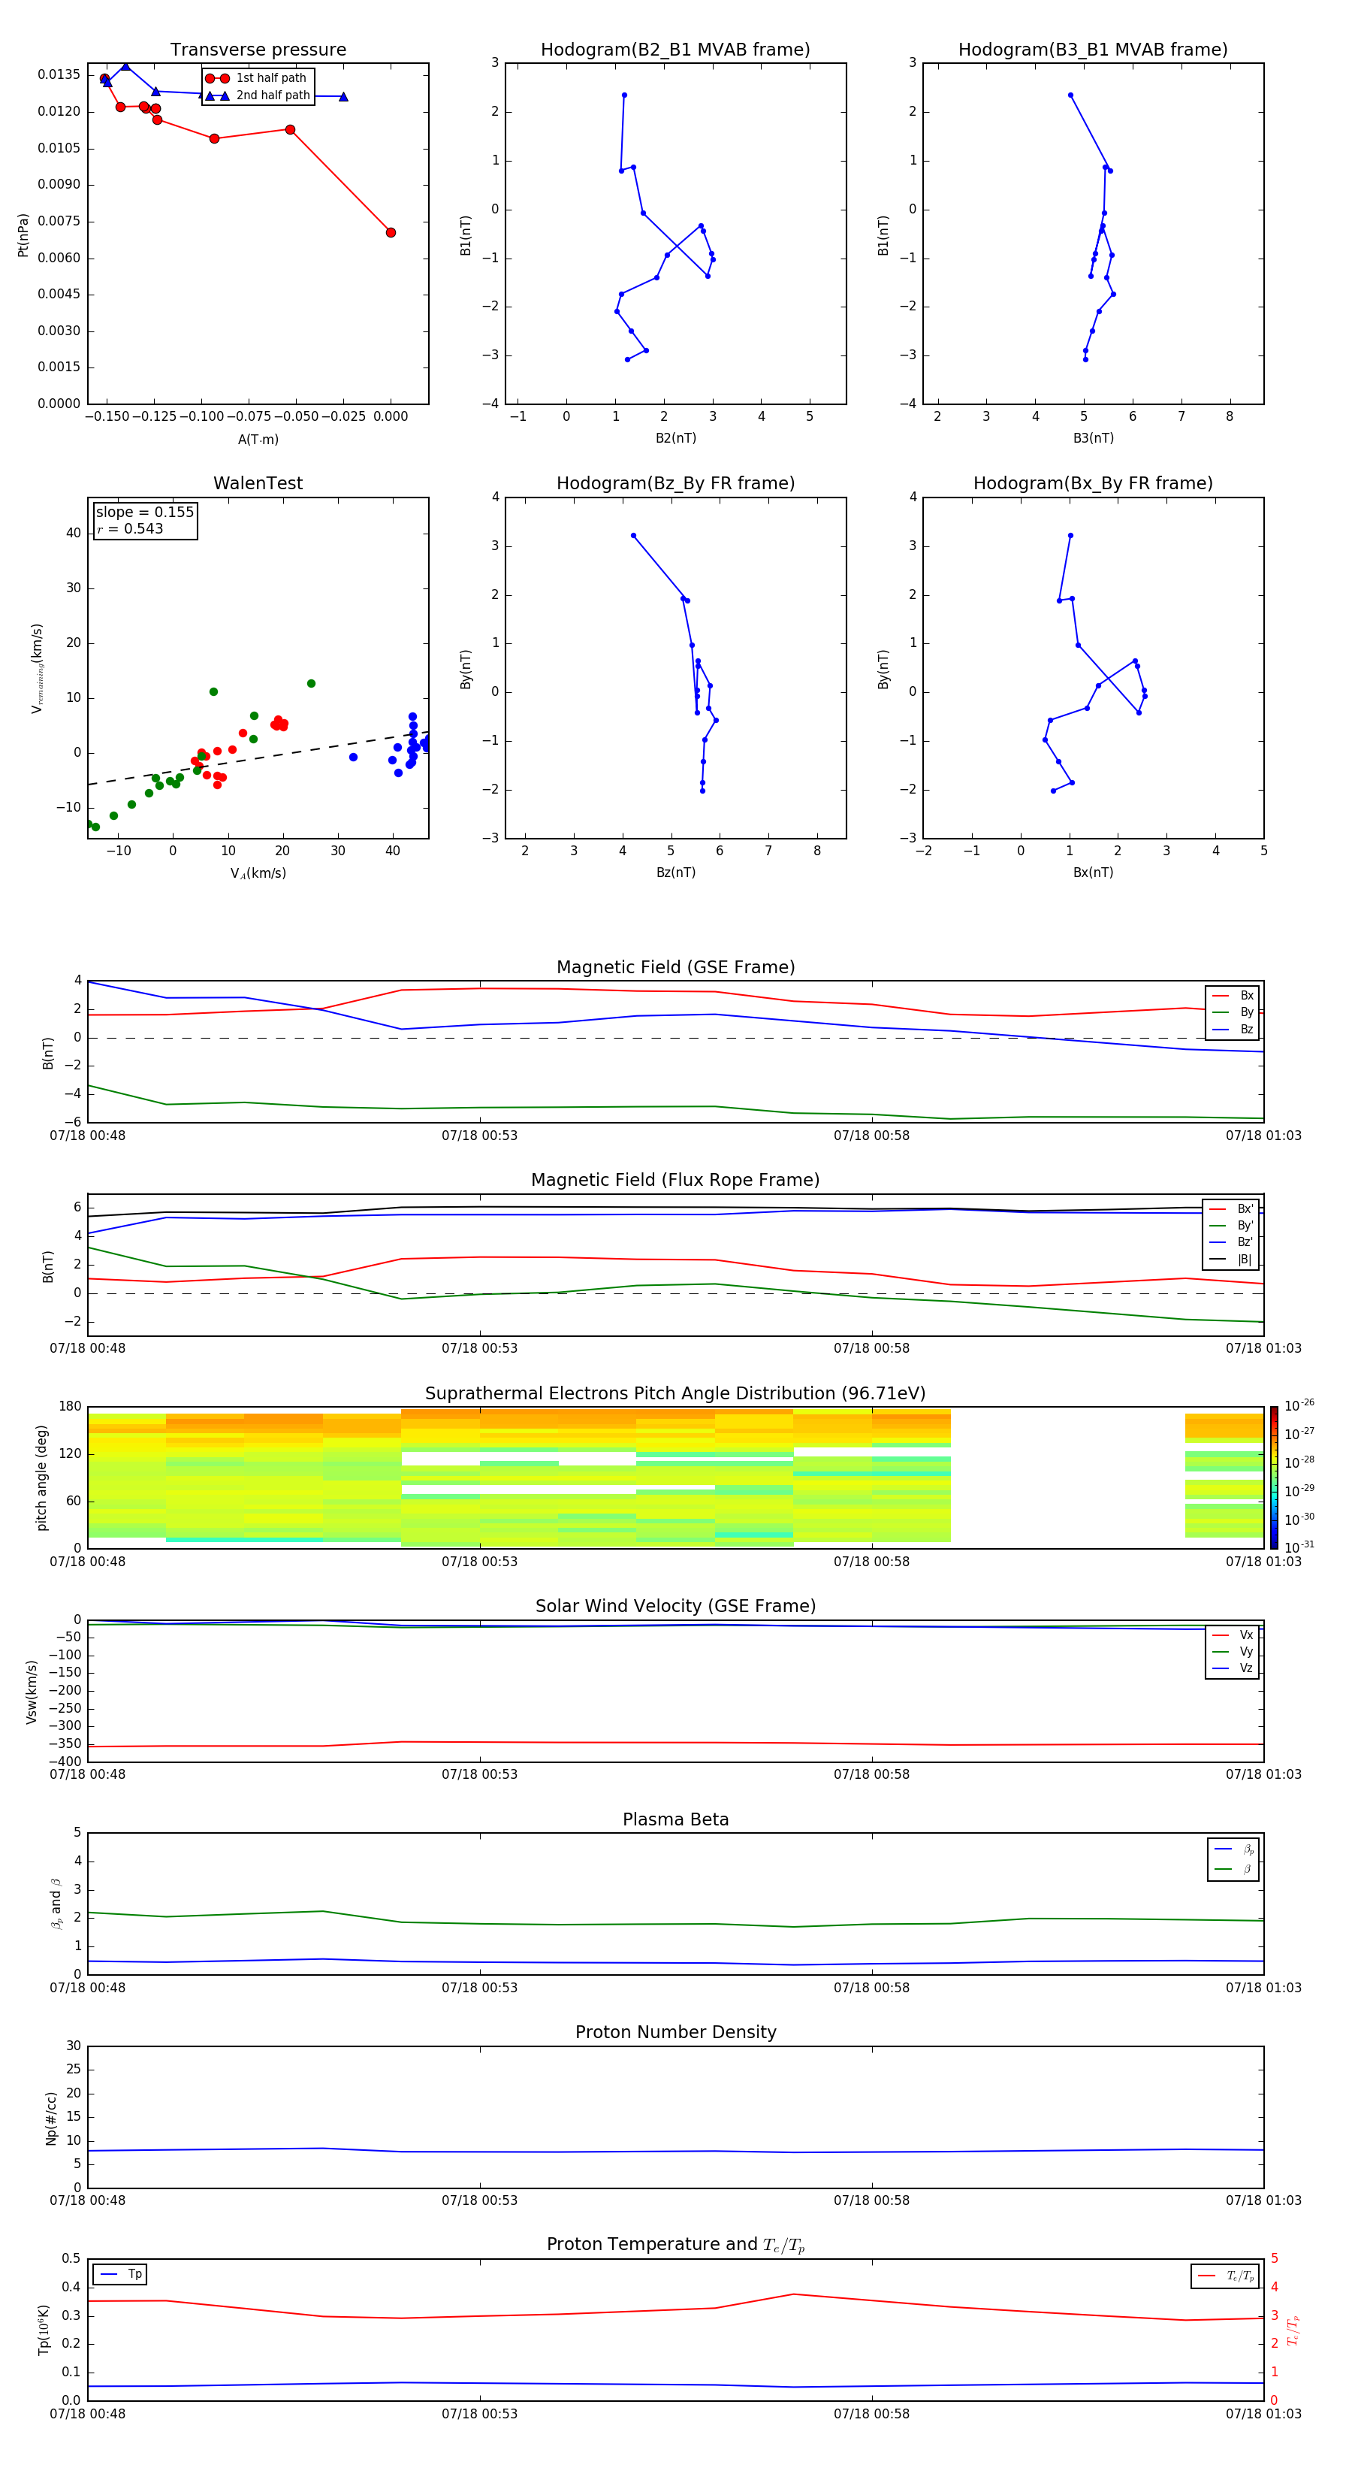Screen dimensions: 1352x2480
Task: Click the "Pt(nPa)" y-axis label
Action: pyautogui.click(x=23, y=235)
